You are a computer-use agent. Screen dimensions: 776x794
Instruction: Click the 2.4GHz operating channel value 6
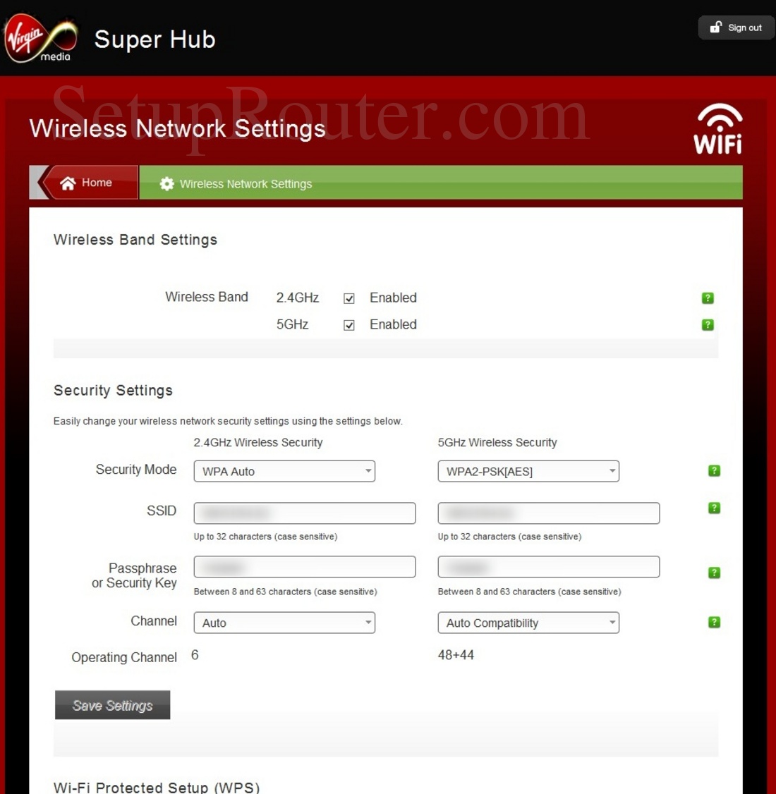(x=195, y=655)
